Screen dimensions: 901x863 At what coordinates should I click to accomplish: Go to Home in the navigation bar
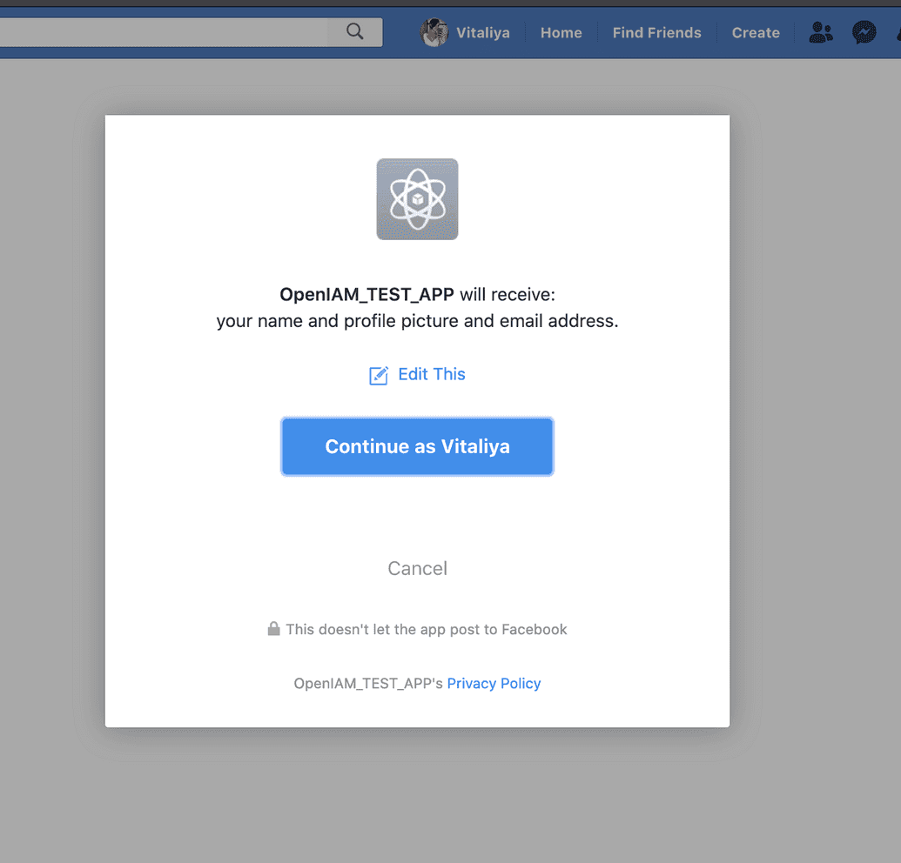point(561,32)
